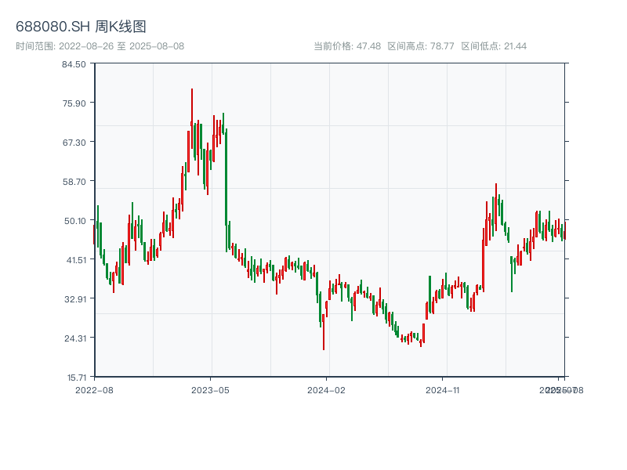Click y-axis label 58.70

[x=74, y=182]
